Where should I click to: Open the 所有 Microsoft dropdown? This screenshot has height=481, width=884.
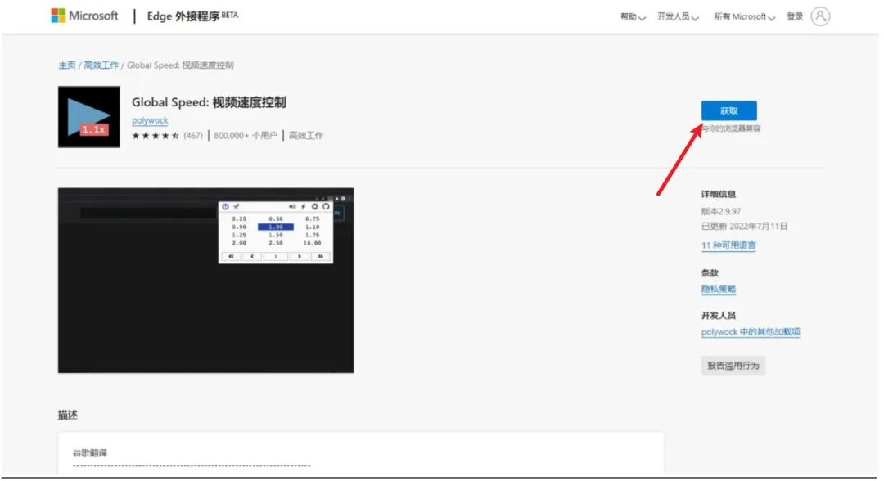744,17
